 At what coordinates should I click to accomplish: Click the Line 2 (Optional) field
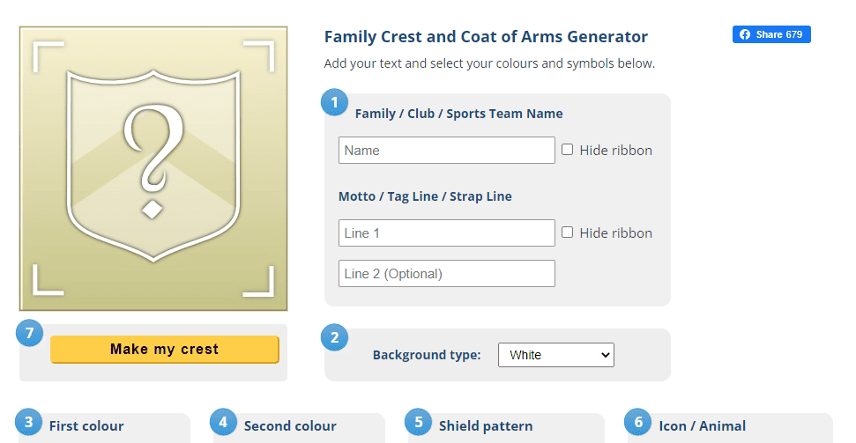446,274
